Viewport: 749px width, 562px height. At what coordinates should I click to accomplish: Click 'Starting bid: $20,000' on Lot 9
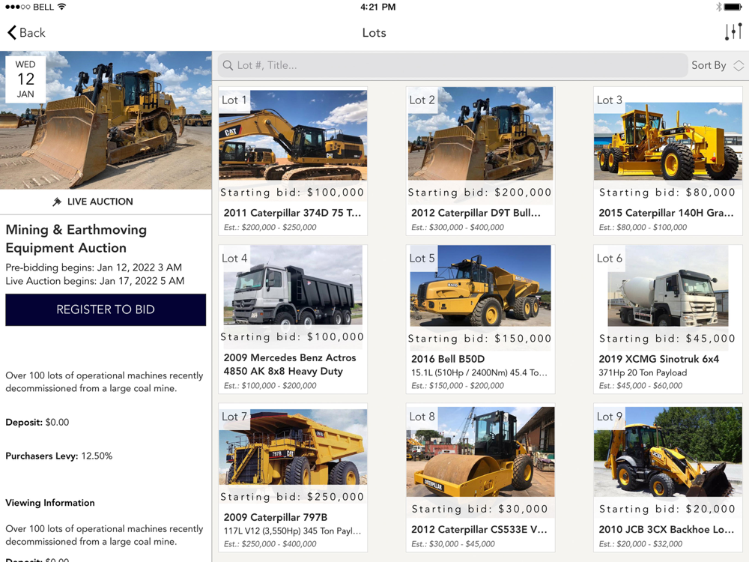667,509
